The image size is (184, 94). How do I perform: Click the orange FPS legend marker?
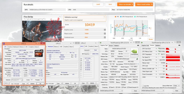116,17
